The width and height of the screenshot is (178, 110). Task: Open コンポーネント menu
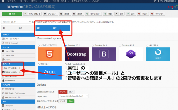(x=61, y=1)
